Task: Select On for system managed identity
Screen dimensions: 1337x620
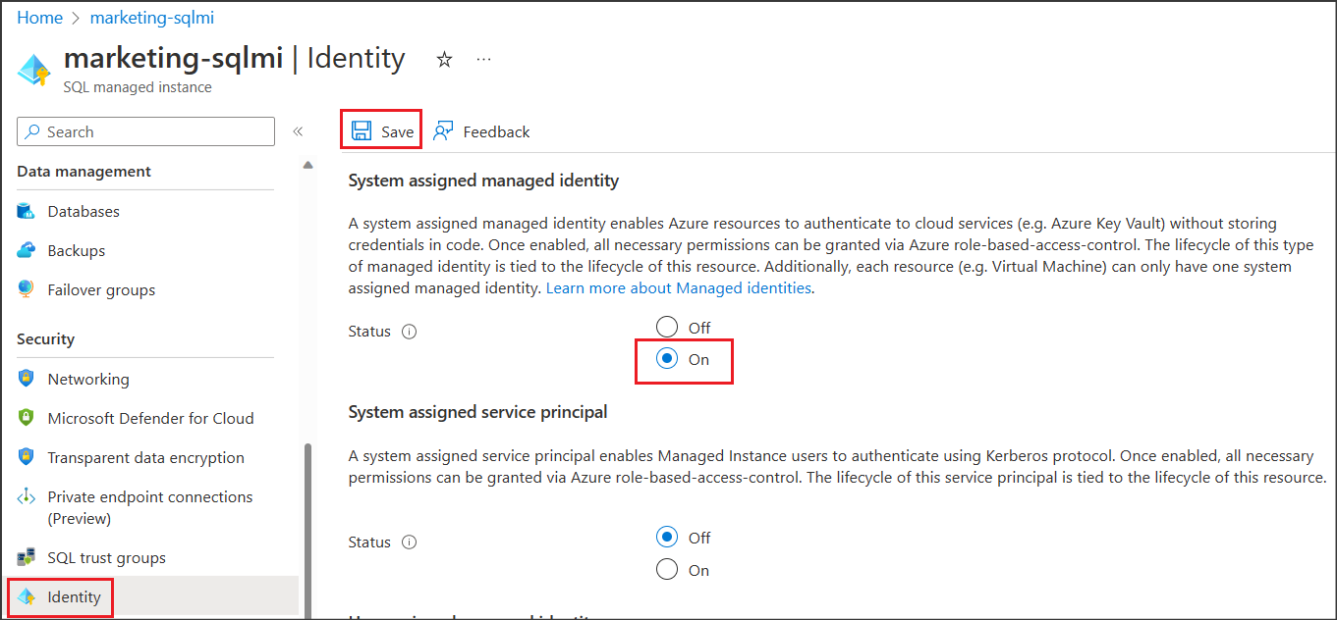Action: (667, 359)
